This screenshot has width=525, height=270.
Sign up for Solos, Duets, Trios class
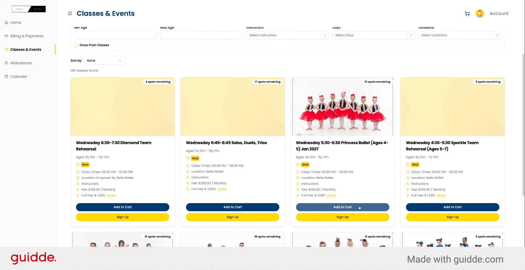tap(232, 217)
